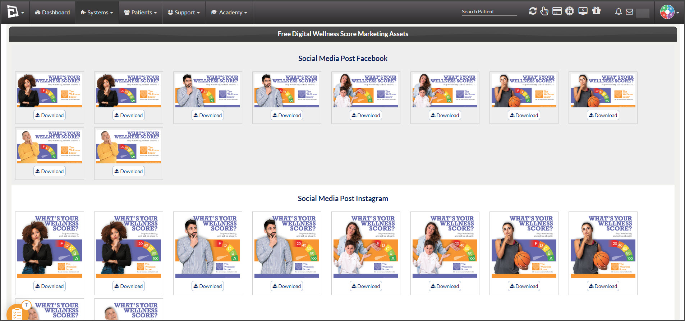
Task: Open Facebook thumbnail of bearded man with number scale
Action: (x=287, y=90)
